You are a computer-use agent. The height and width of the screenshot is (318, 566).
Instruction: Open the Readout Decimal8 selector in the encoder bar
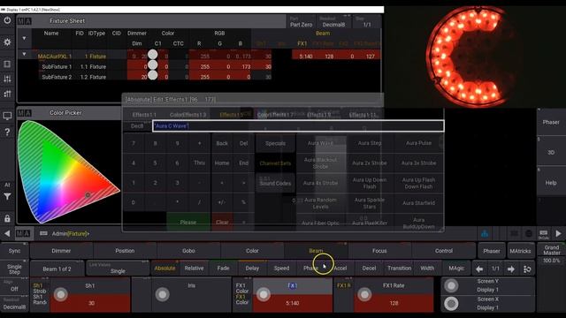tap(14, 304)
